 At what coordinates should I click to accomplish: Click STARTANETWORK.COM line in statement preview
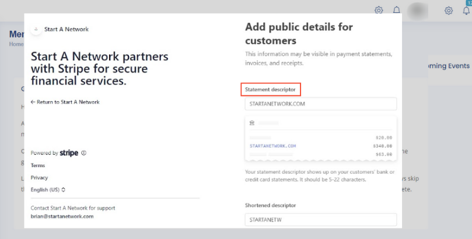click(x=273, y=146)
